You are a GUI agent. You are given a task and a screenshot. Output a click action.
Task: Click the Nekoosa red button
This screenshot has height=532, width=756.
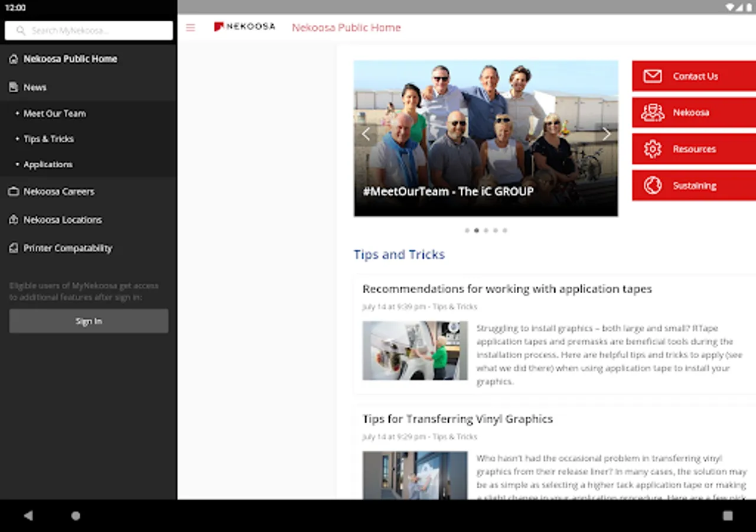694,112
